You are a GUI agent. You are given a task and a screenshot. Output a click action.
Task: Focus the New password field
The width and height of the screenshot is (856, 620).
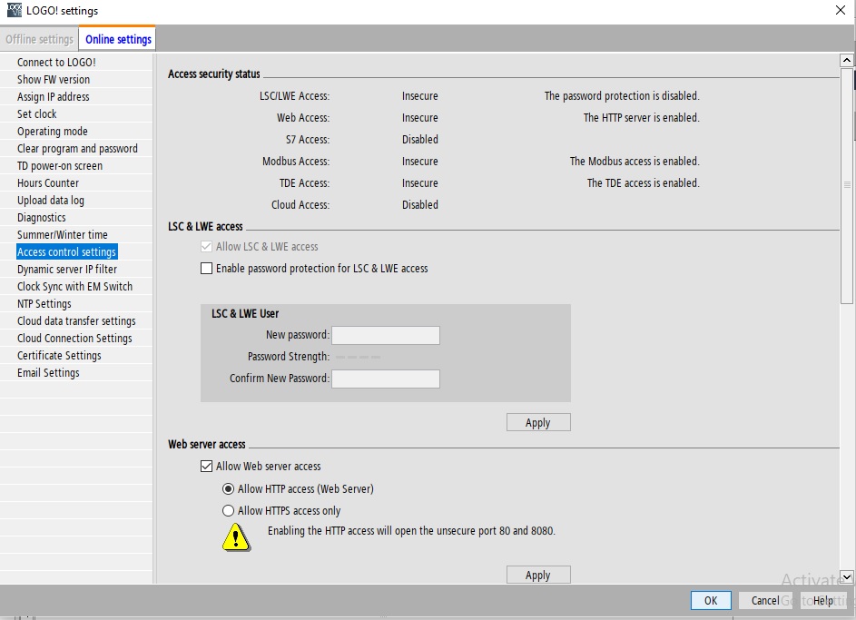(386, 335)
